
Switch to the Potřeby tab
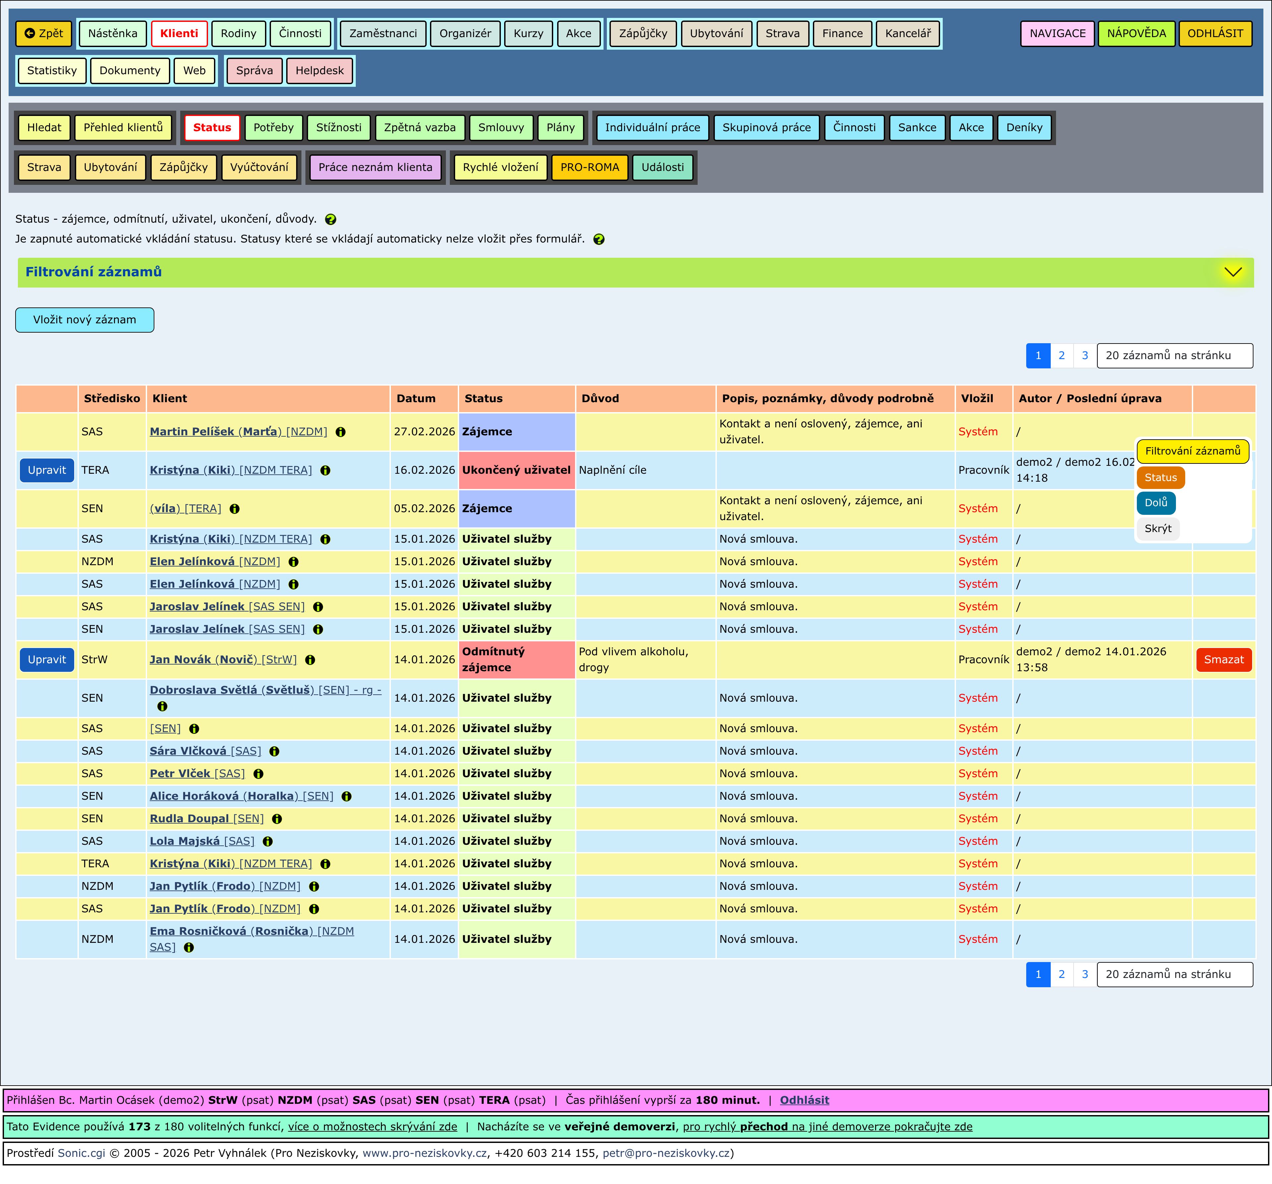click(273, 127)
